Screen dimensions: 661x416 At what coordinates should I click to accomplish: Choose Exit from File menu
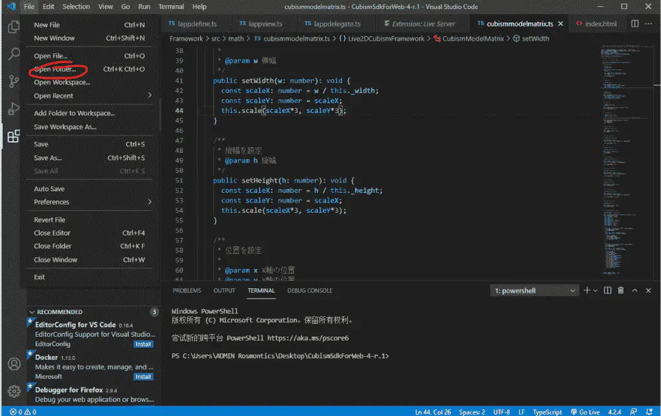89,277
